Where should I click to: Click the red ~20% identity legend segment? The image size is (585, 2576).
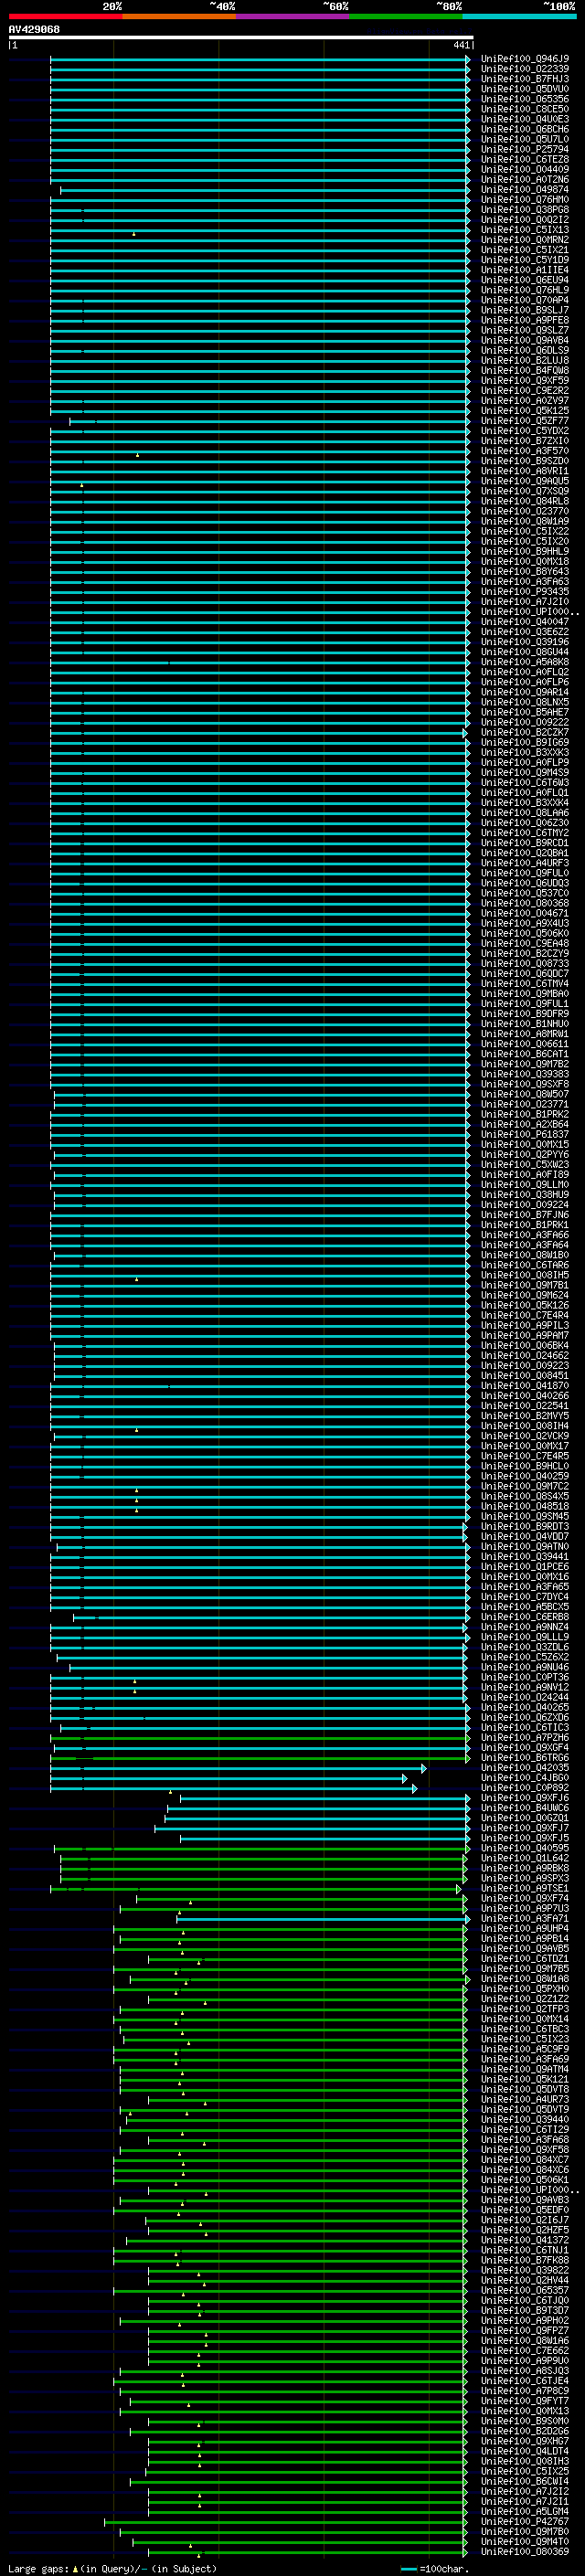[65, 16]
